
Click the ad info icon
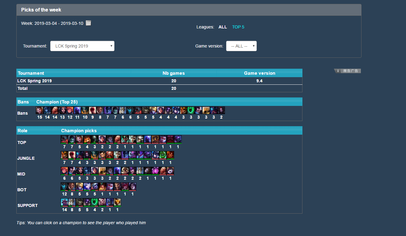pyautogui.click(x=338, y=71)
